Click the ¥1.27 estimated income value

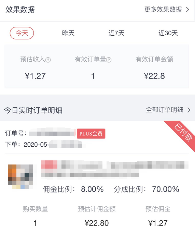pos(35,76)
